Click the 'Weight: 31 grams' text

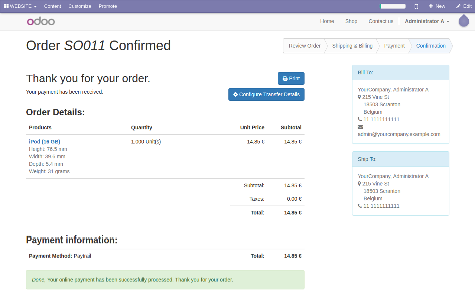(x=49, y=171)
